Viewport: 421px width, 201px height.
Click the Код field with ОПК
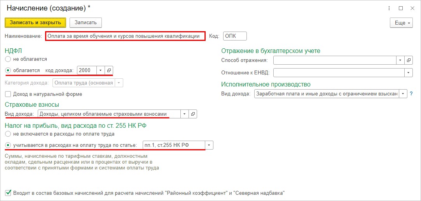click(x=235, y=36)
